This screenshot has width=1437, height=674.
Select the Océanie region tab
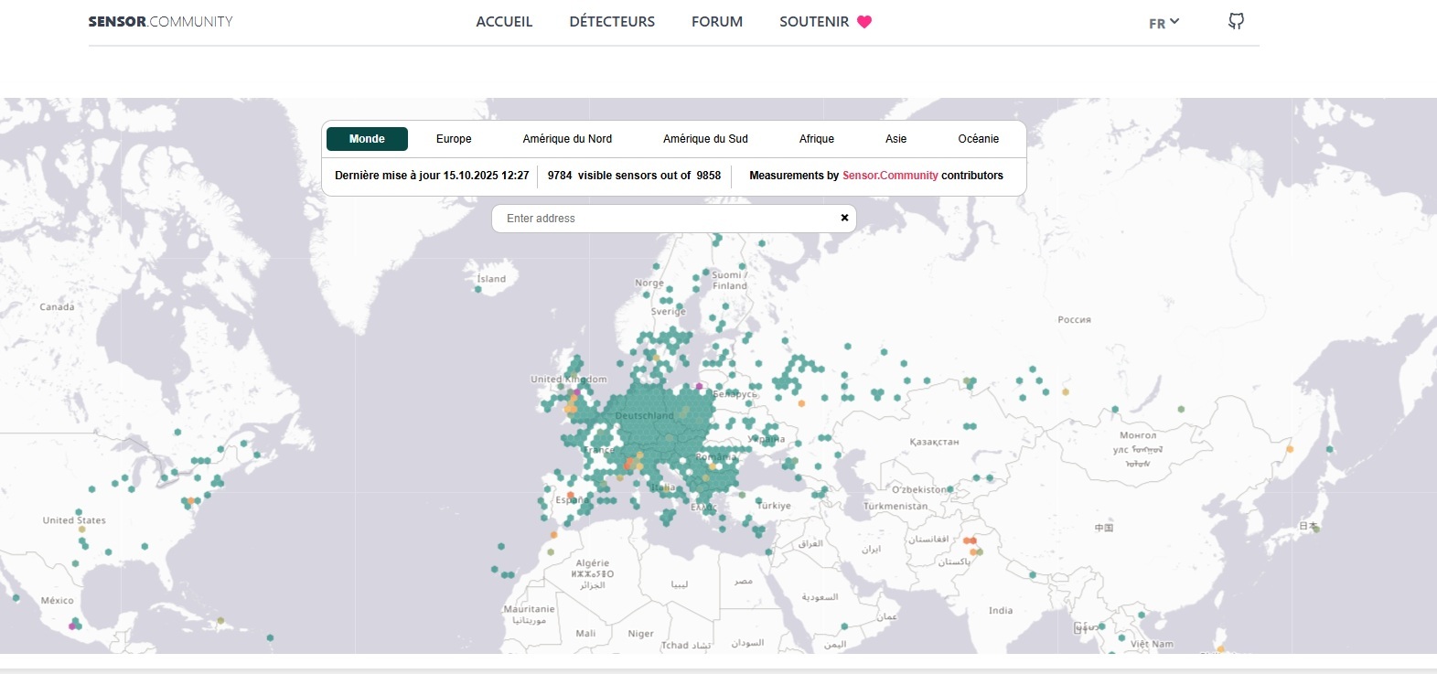coord(978,139)
